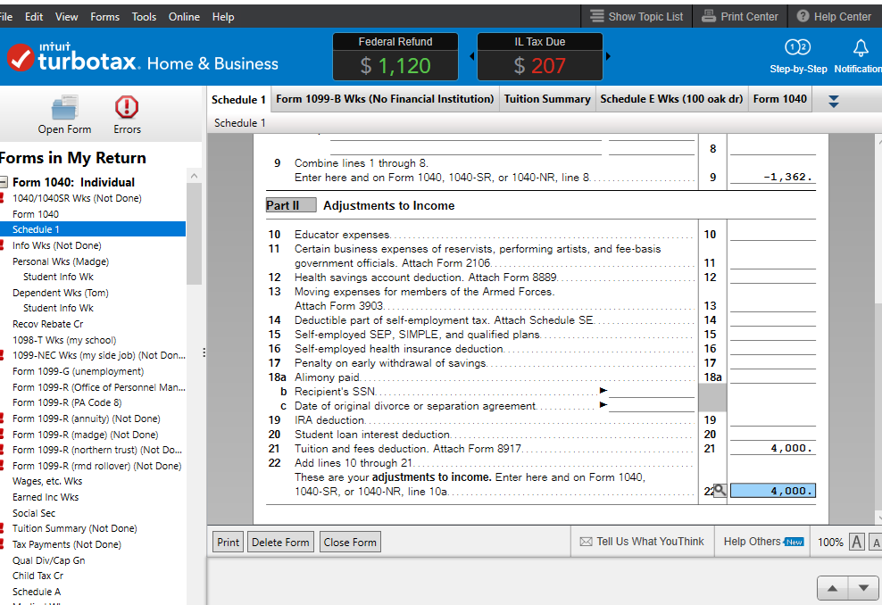Open the Online menu
The image size is (882, 605).
point(184,17)
